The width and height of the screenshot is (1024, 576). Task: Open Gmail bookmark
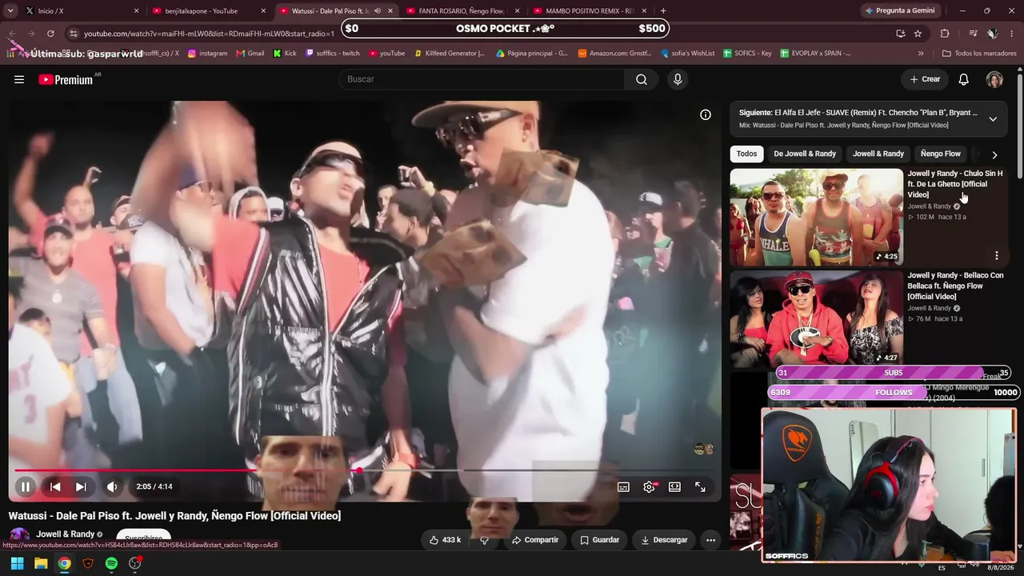click(250, 54)
